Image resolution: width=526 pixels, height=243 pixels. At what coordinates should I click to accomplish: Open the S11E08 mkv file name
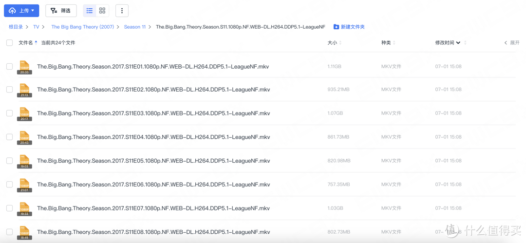(x=153, y=232)
